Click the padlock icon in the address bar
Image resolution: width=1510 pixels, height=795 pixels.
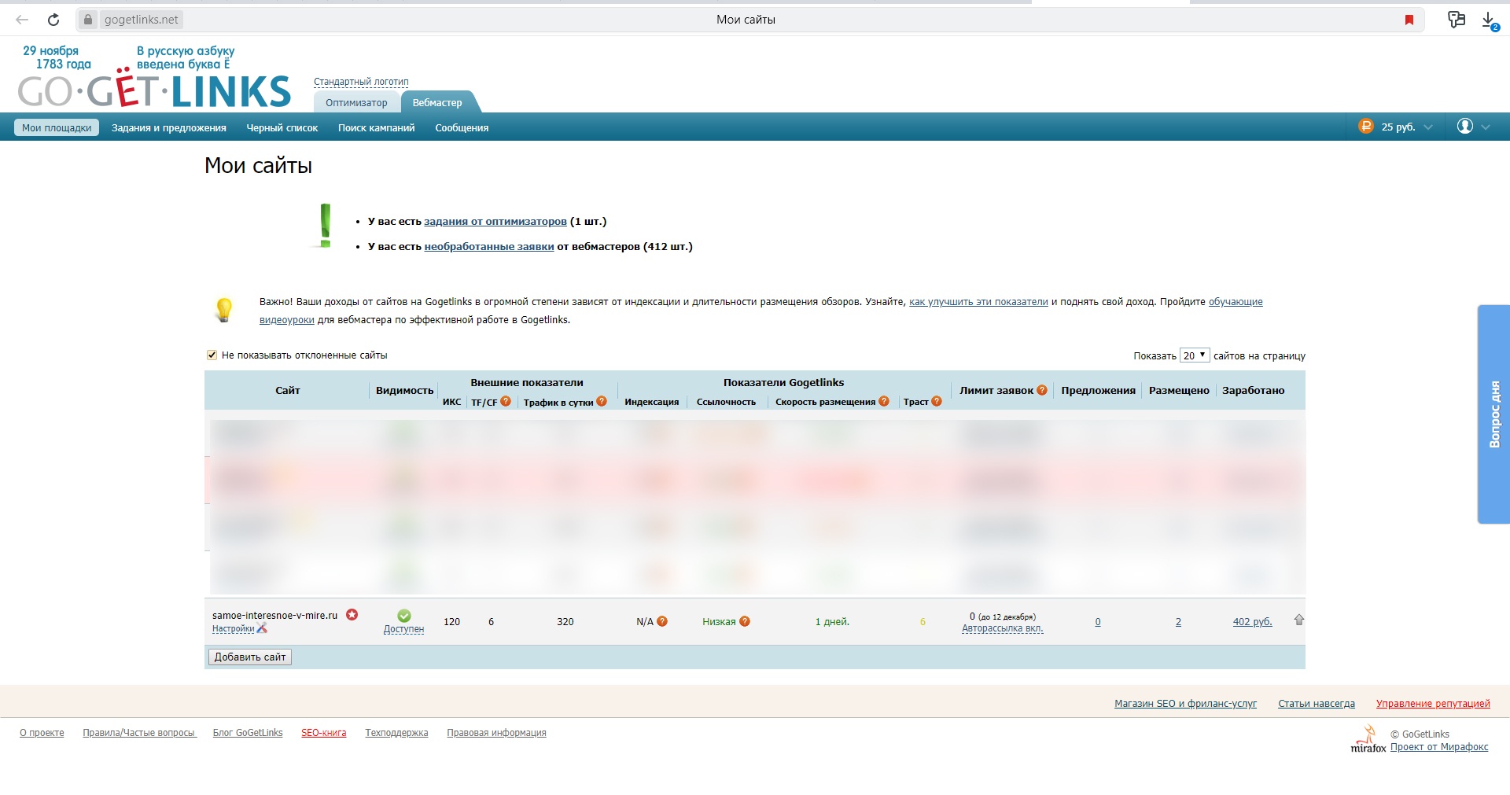pos(88,20)
